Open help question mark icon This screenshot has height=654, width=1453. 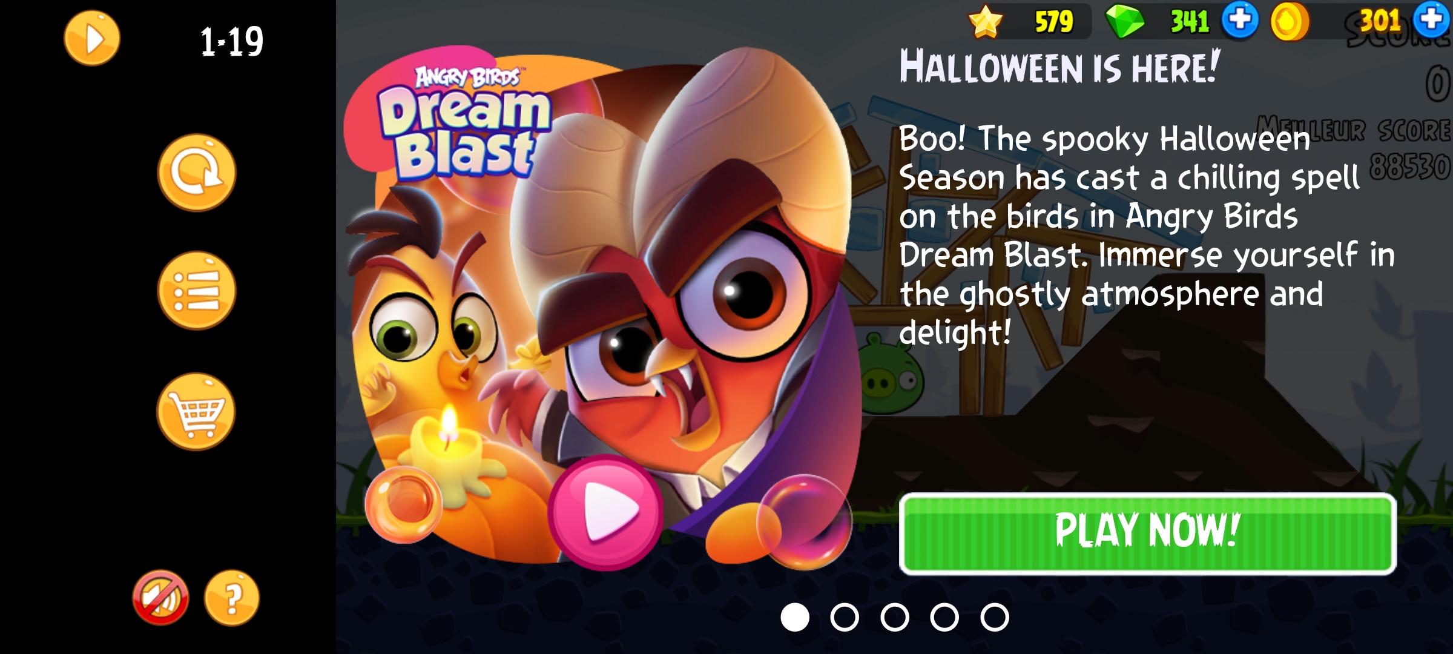coord(232,598)
